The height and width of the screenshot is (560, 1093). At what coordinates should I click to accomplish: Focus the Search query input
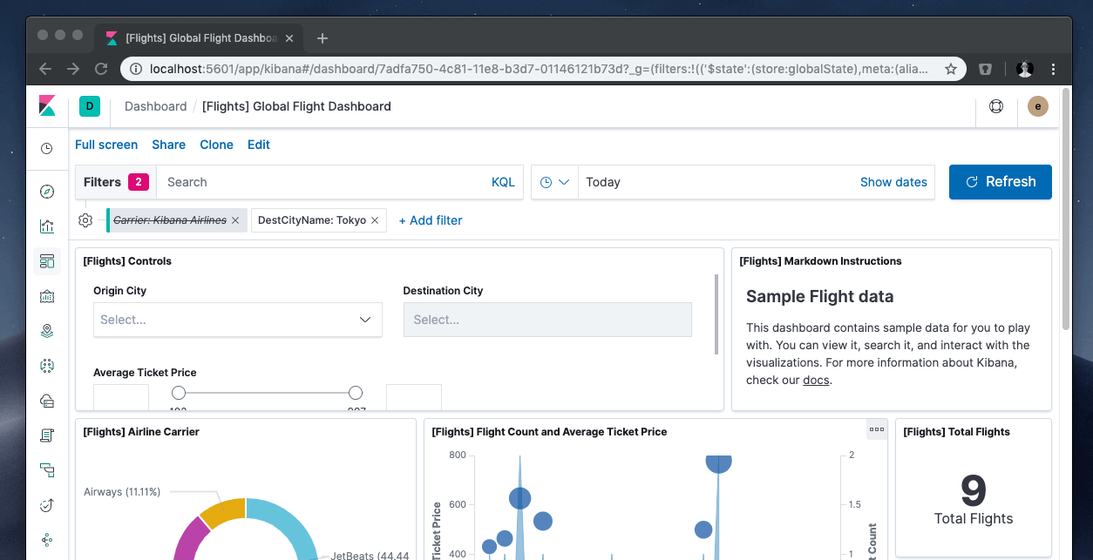pyautogui.click(x=322, y=182)
